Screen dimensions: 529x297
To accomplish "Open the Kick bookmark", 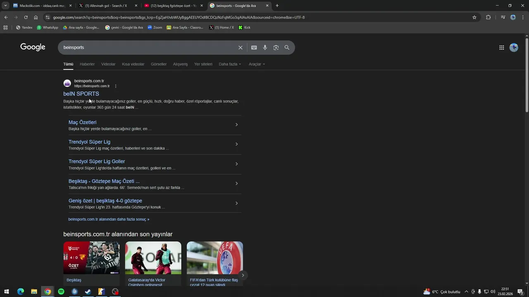I will pos(245,28).
